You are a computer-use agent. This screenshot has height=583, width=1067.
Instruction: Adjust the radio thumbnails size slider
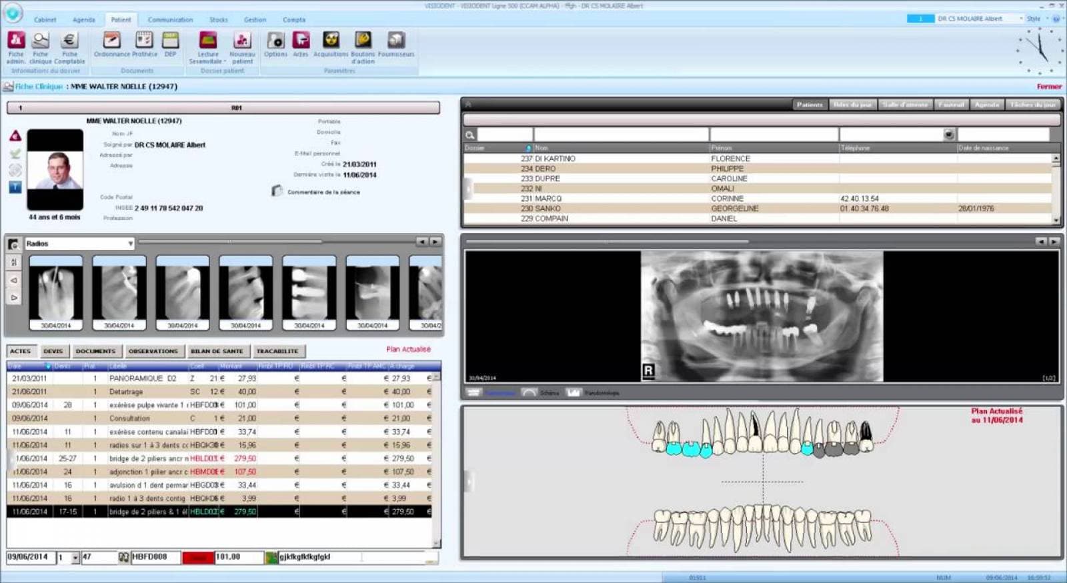(230, 242)
